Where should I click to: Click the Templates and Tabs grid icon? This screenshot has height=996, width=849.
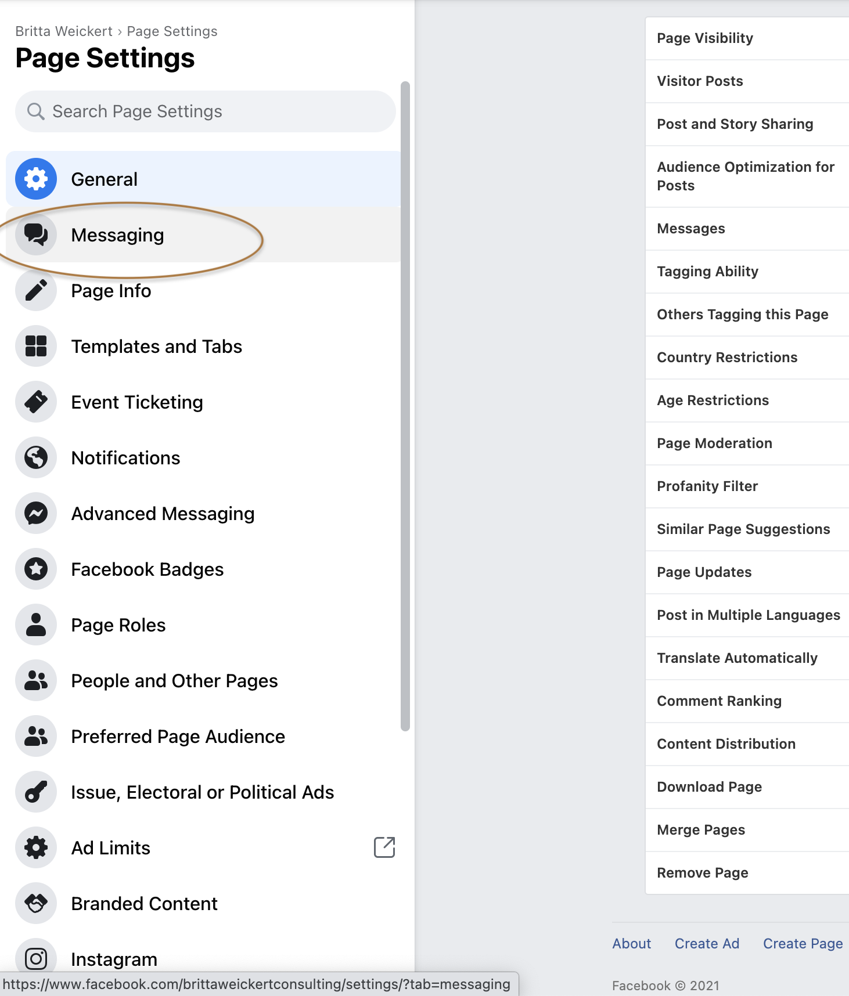(x=36, y=346)
